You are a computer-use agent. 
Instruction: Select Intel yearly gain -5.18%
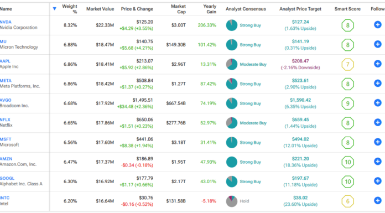click(209, 201)
